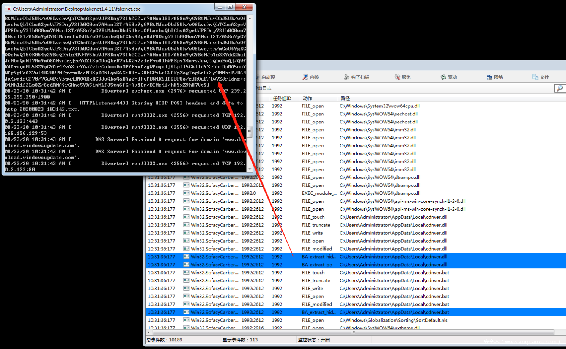
Task: Click the 导出日志 export log button
Action: (x=264, y=88)
